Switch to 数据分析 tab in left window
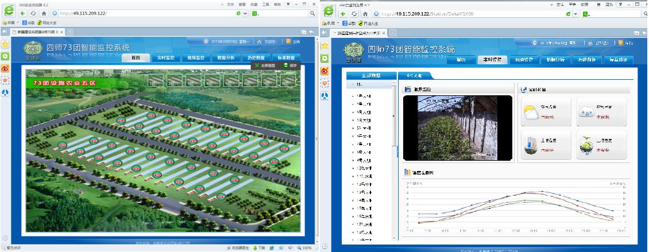Viewport: 649px width, 252px height. [225, 58]
